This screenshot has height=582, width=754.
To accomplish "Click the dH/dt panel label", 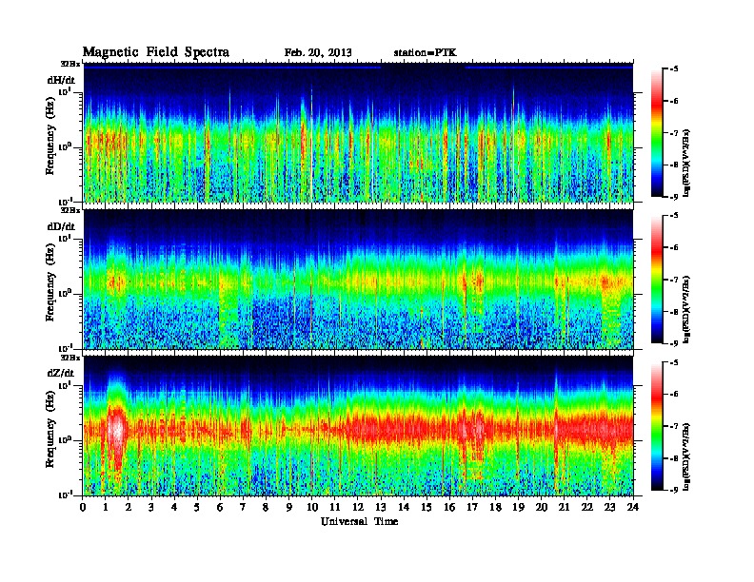I will 61,80.
